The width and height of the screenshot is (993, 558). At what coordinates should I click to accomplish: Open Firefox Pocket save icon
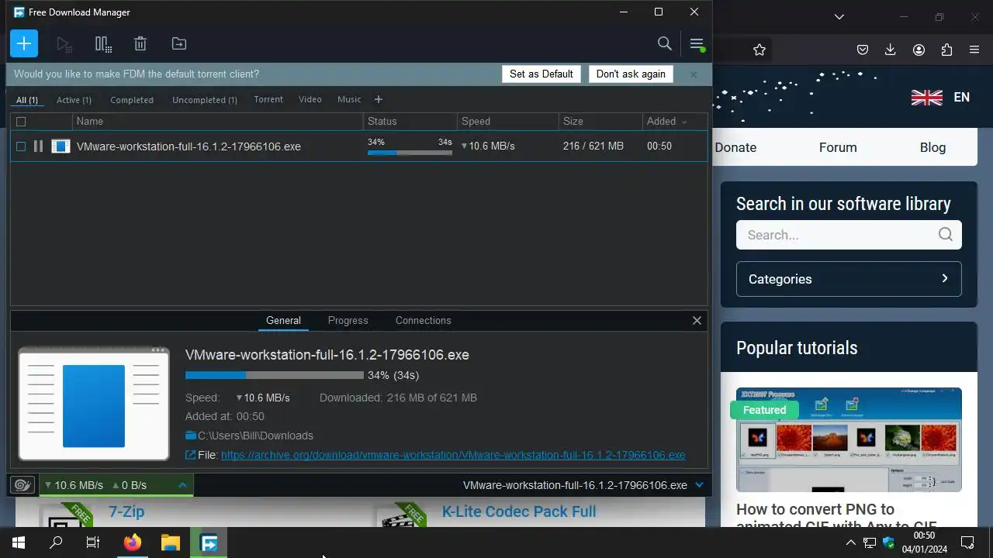click(862, 50)
